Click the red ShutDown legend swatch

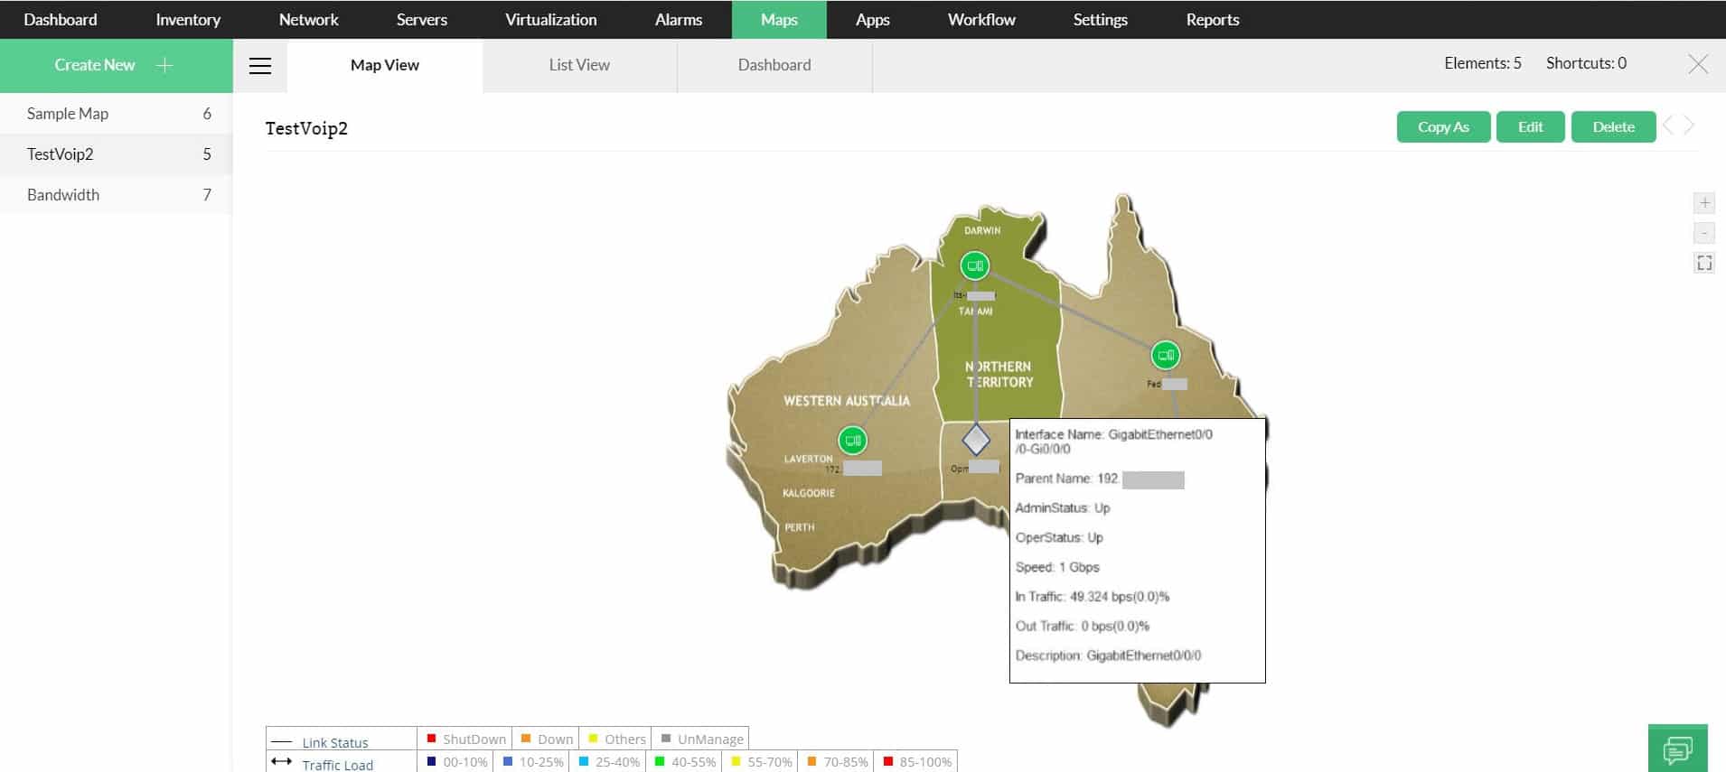coord(432,739)
